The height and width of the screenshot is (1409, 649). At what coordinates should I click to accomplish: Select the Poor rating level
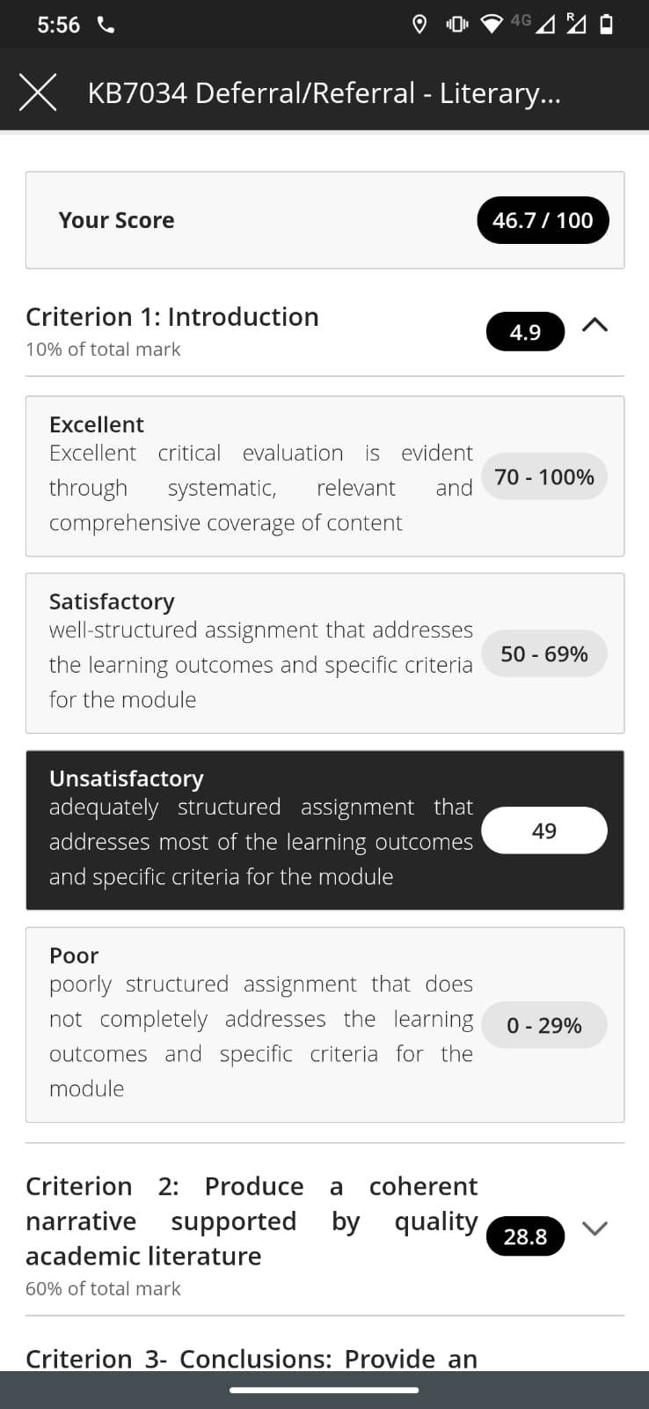[x=324, y=1025]
